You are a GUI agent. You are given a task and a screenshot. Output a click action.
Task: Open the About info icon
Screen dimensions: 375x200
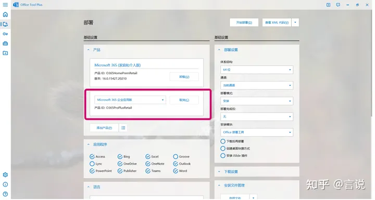(x=5, y=184)
